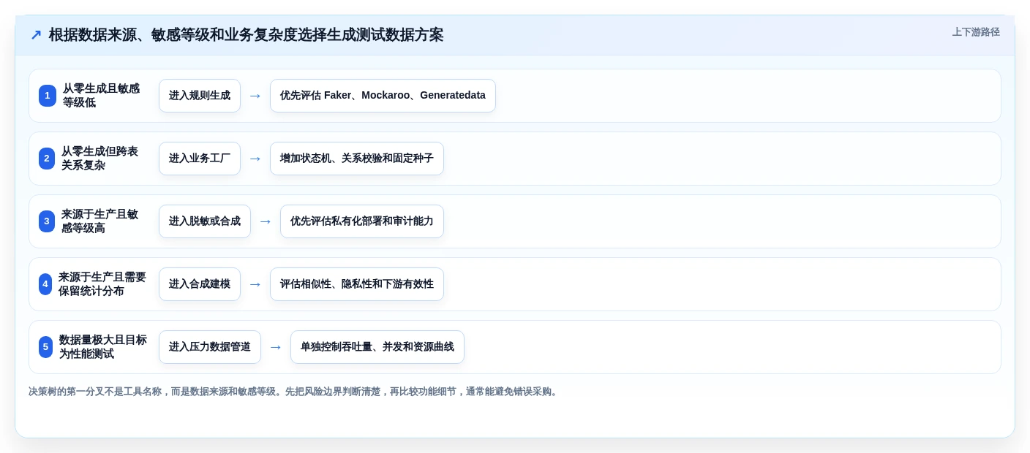Click the number 5 step badge
This screenshot has height=453, width=1030.
(x=45, y=347)
